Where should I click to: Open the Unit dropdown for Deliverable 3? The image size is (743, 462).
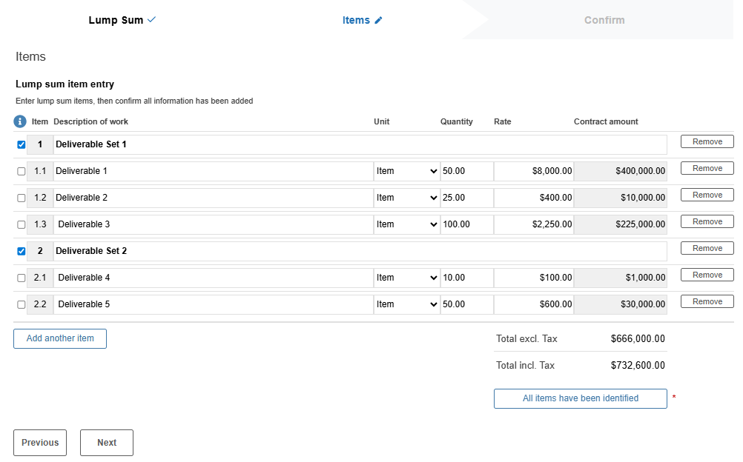click(406, 224)
